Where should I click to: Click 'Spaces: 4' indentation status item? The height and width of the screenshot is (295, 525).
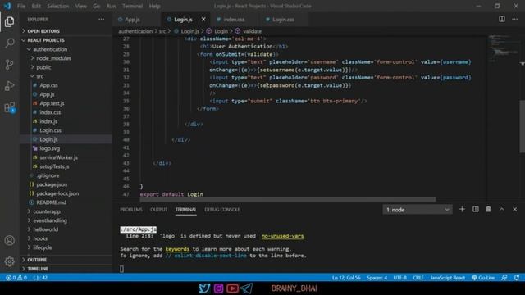pyautogui.click(x=377, y=278)
